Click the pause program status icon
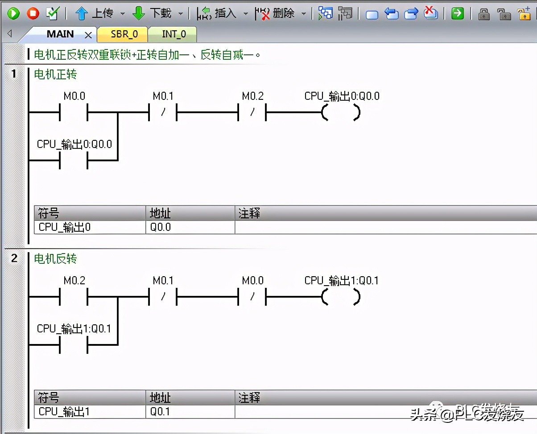The width and height of the screenshot is (537, 434). (x=345, y=13)
